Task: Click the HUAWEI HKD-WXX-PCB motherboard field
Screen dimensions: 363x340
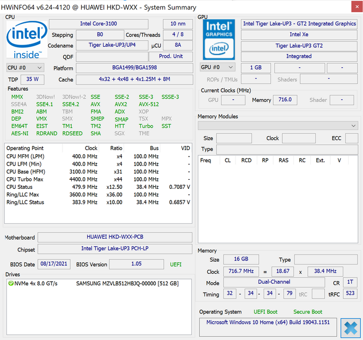Action: click(115, 237)
